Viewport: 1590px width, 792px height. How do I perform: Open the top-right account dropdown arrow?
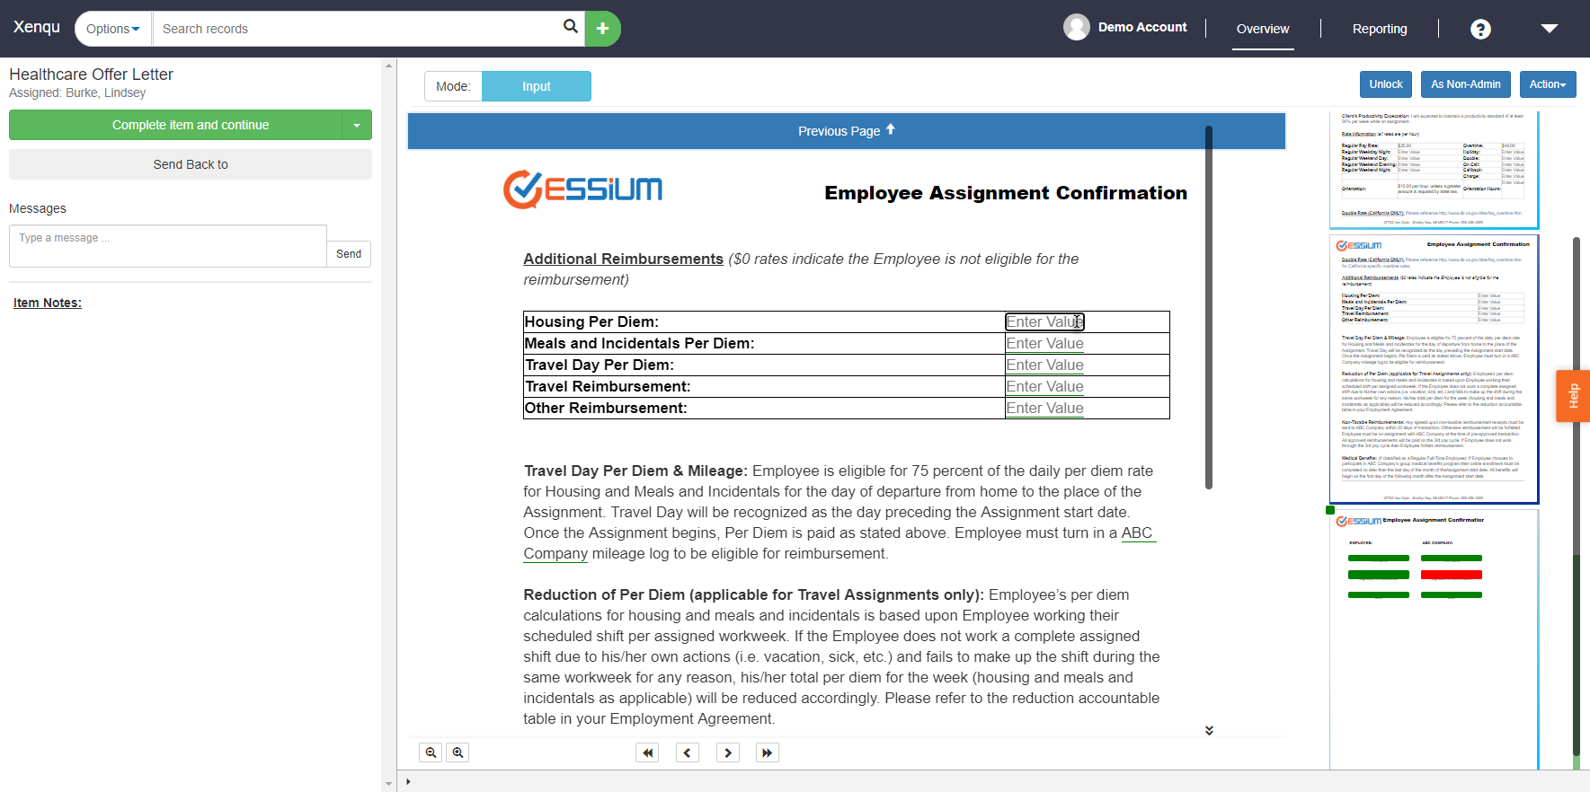[1549, 29]
